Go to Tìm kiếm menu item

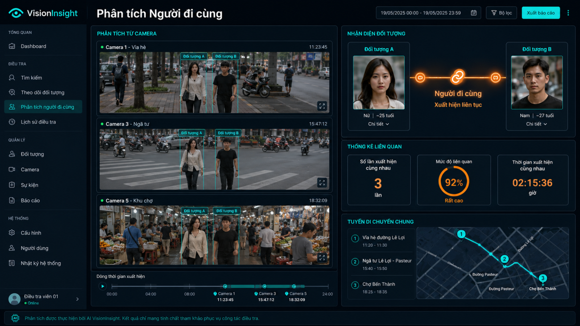pyautogui.click(x=43, y=78)
